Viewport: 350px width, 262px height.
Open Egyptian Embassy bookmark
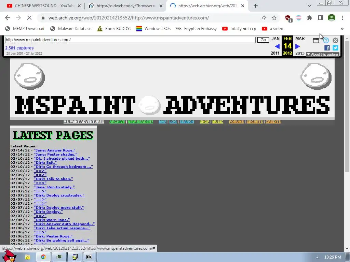point(197,29)
